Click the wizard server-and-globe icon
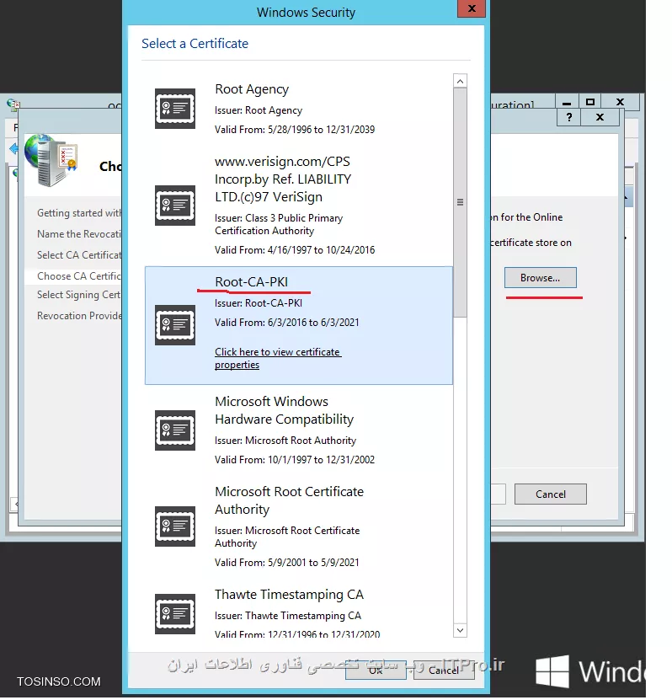 pyautogui.click(x=51, y=160)
